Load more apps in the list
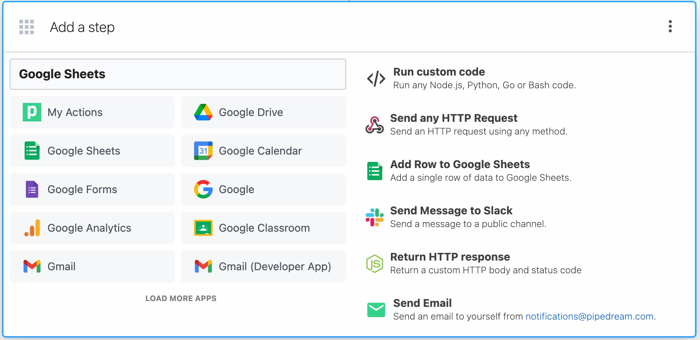Screen dimensions: 700x340 (181, 298)
